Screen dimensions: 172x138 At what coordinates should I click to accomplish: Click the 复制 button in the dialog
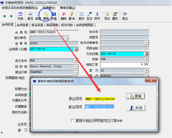point(135,96)
